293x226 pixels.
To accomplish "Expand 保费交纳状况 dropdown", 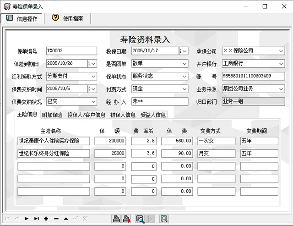I will pos(93,102).
